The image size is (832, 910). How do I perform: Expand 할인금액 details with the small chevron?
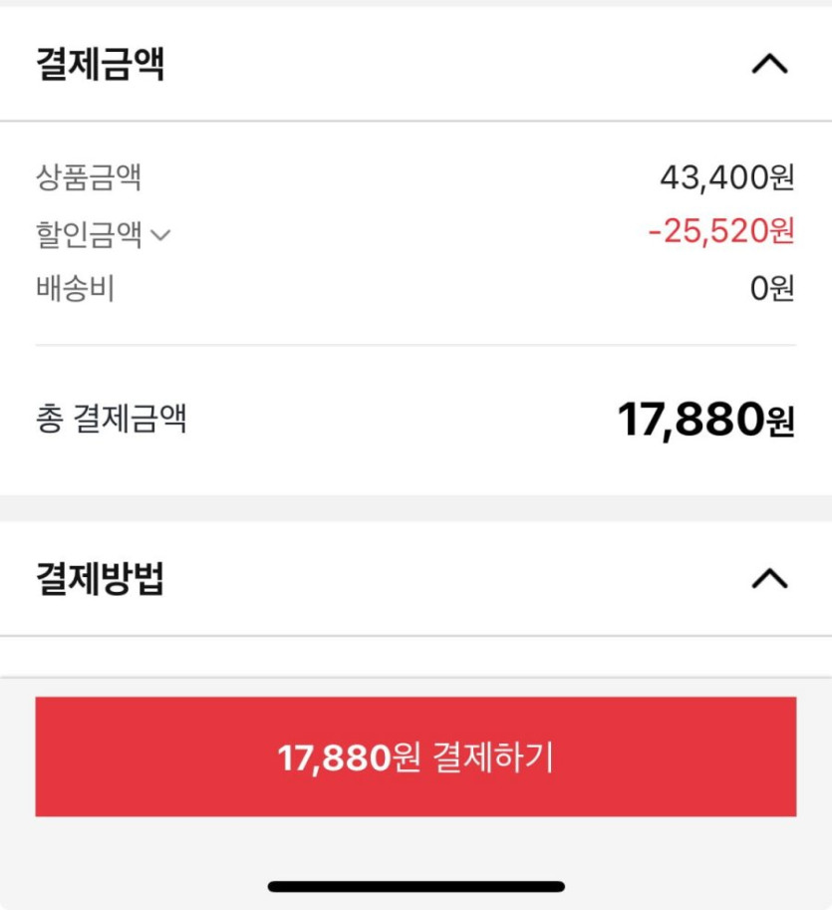(160, 235)
